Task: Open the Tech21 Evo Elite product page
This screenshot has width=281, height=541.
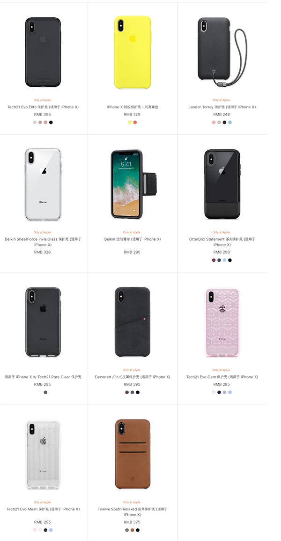Action: (x=43, y=107)
